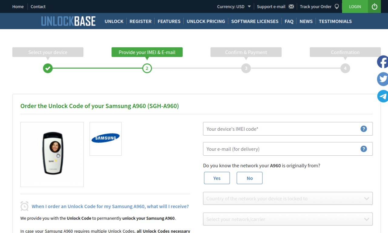The height and width of the screenshot is (233, 388).
Task: Click the Track your Order location pin icon
Action: [x=336, y=6]
